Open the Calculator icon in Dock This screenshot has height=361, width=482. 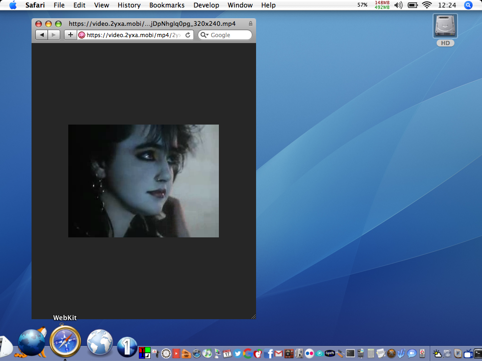371,353
